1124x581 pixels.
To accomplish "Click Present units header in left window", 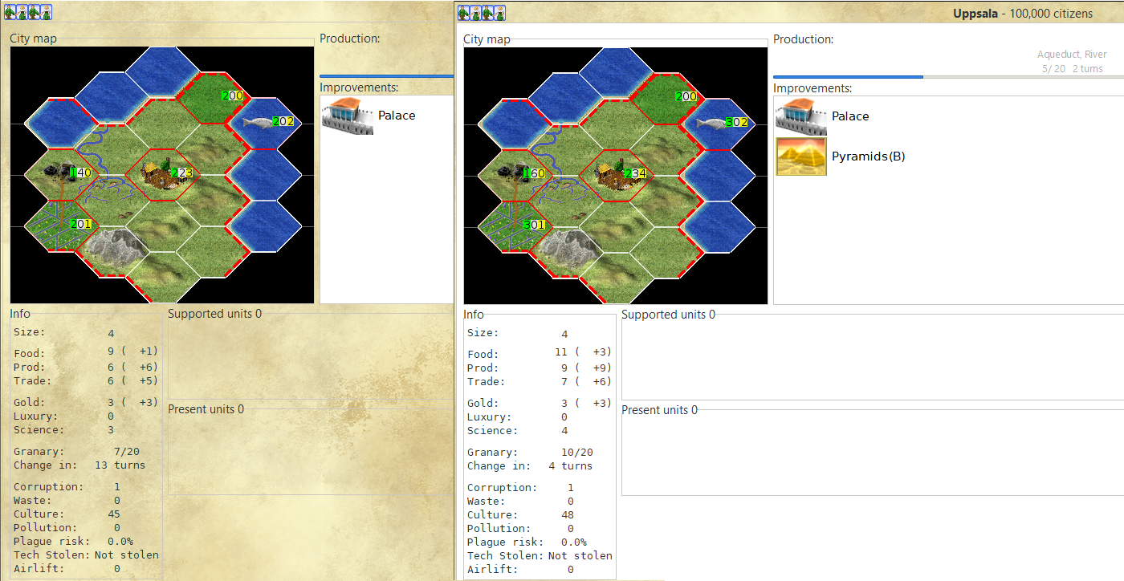I will coord(206,409).
